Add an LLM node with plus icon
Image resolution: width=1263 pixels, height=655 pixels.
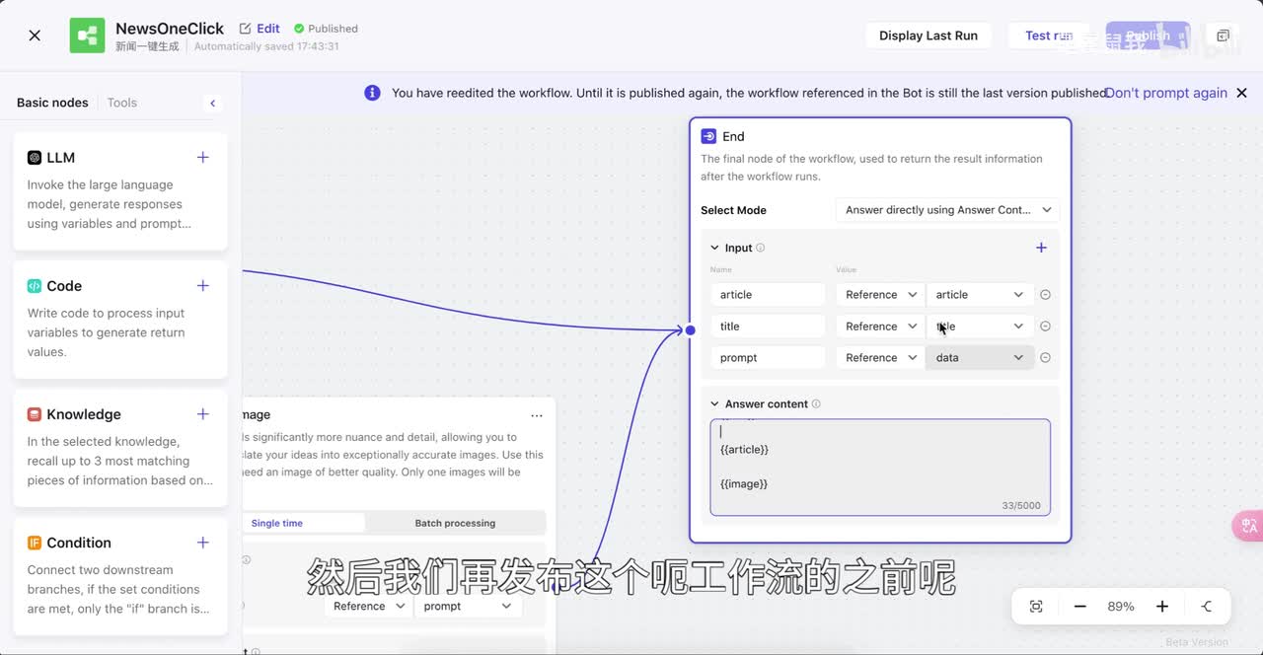coord(202,158)
